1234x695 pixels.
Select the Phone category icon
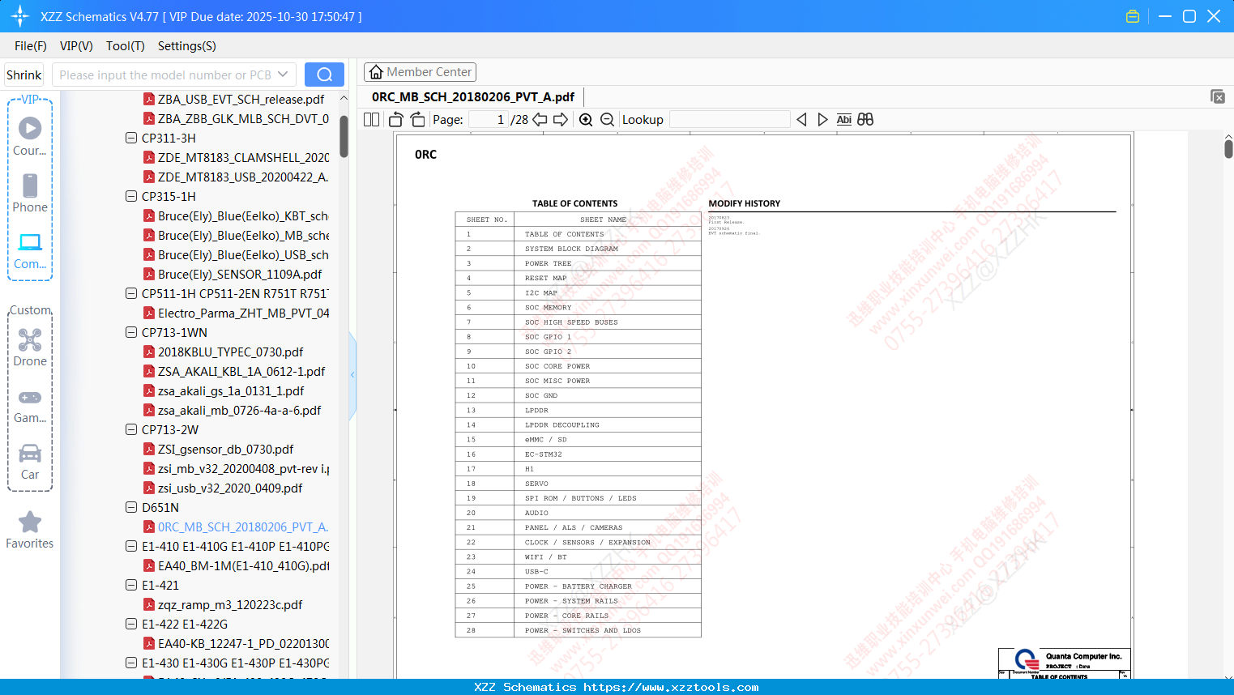click(x=30, y=193)
